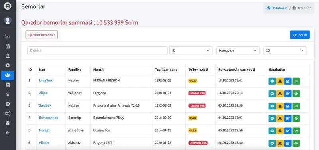Click the -2 059 000 UZS debt badge
The width and height of the screenshot is (319, 150).
pos(198,143)
